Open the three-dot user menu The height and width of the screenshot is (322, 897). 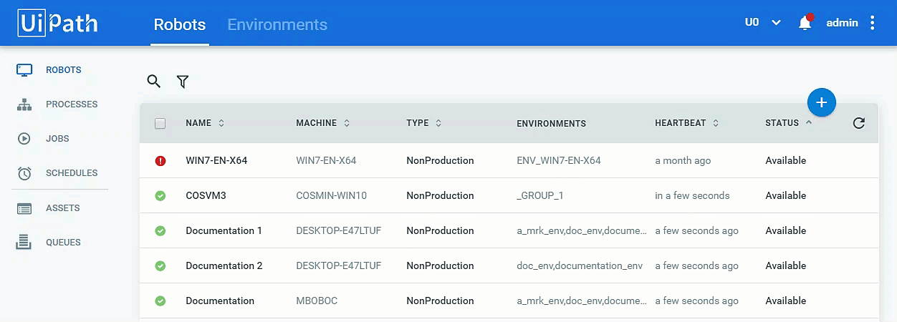pyautogui.click(x=872, y=23)
